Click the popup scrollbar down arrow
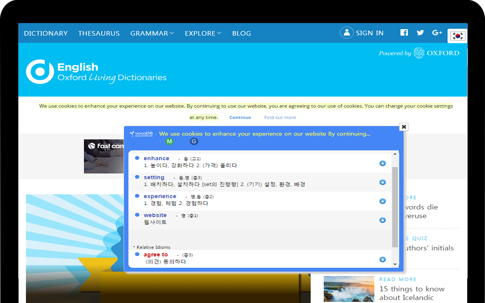Screen dimensions: 485x303 395,264
